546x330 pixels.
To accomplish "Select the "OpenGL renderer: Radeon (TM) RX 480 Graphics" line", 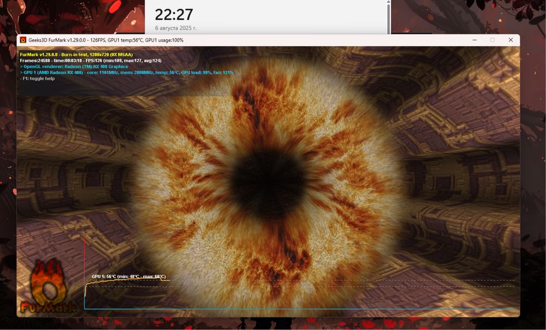I will 74,67.
